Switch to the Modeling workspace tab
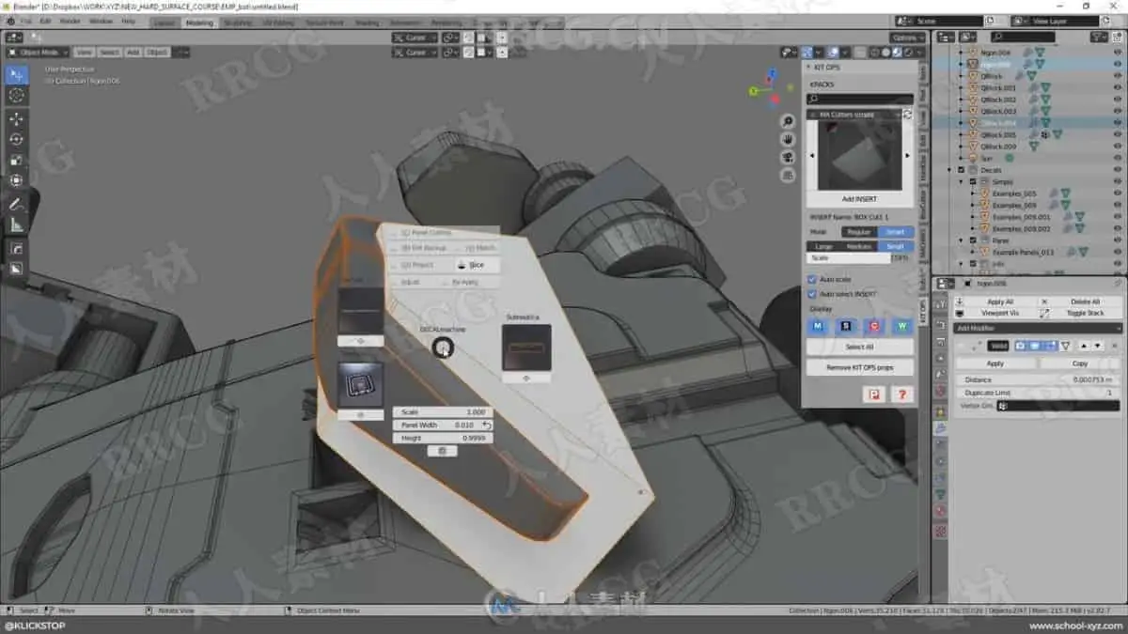Image resolution: width=1128 pixels, height=634 pixels. point(199,23)
